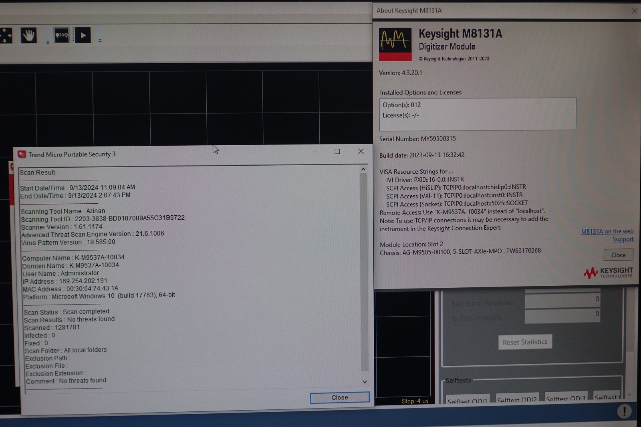This screenshot has height=427, width=641.
Task: Minimize the Trend Micro Portable Security window
Action: tap(314, 152)
